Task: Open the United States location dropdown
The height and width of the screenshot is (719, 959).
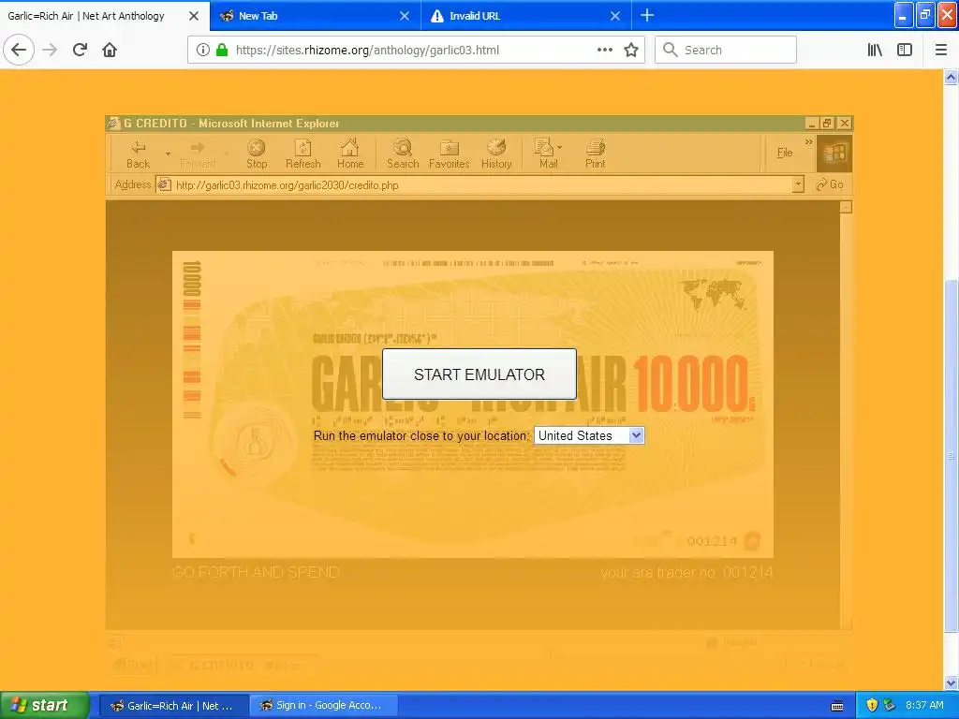Action: (589, 435)
